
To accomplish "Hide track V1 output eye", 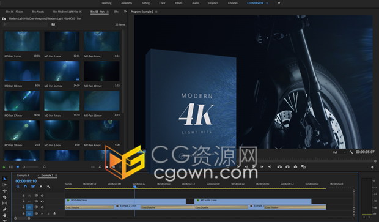I will pyautogui.click(x=42, y=207).
